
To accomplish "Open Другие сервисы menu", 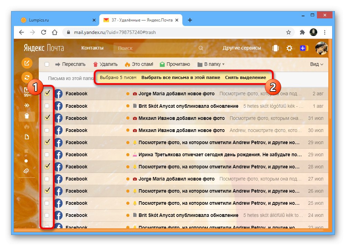I will point(242,48).
